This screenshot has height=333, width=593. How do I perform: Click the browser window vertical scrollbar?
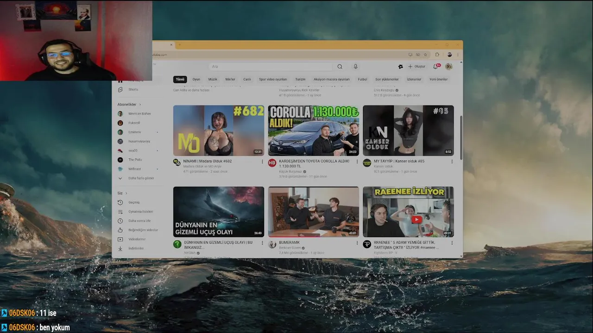click(461, 137)
